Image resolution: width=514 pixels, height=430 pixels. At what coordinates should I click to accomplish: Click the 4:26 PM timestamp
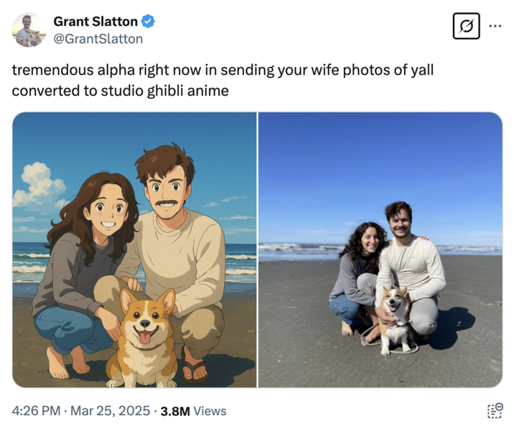(37, 411)
